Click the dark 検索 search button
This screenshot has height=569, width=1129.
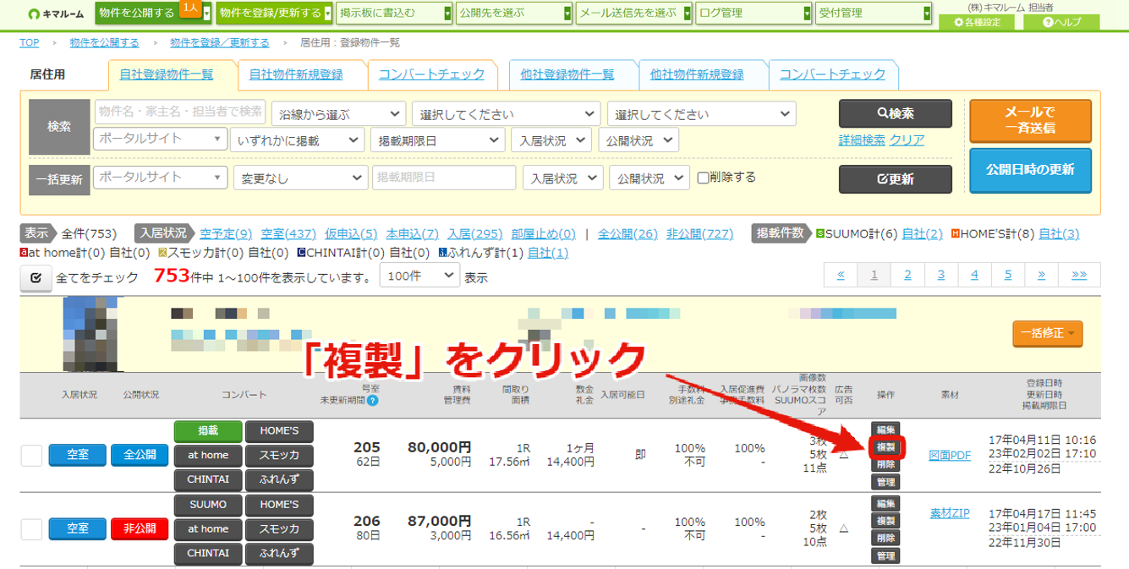point(896,113)
